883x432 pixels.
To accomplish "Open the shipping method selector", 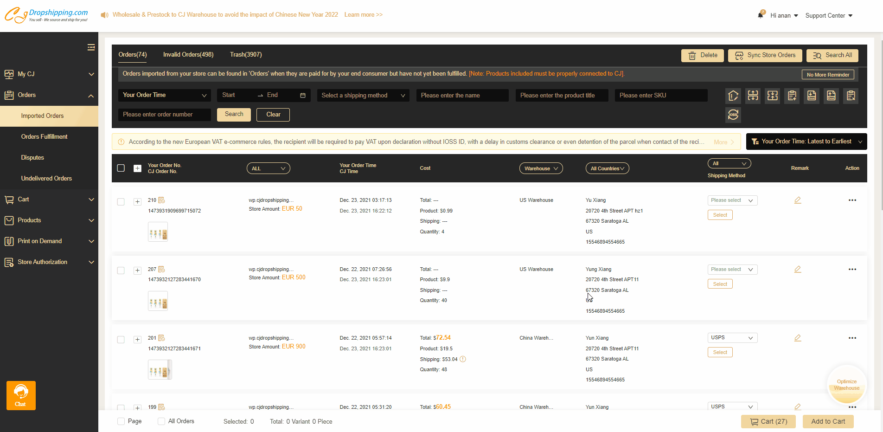I will [363, 95].
